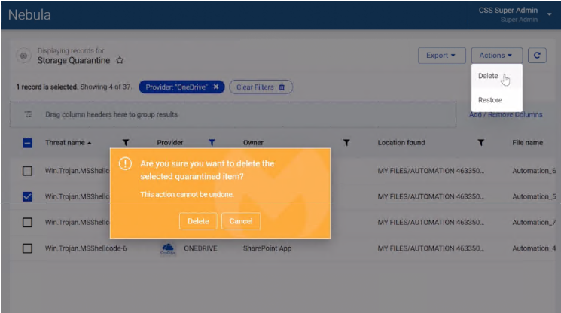Click the storage quarantine disc icon
561x313 pixels.
click(23, 56)
